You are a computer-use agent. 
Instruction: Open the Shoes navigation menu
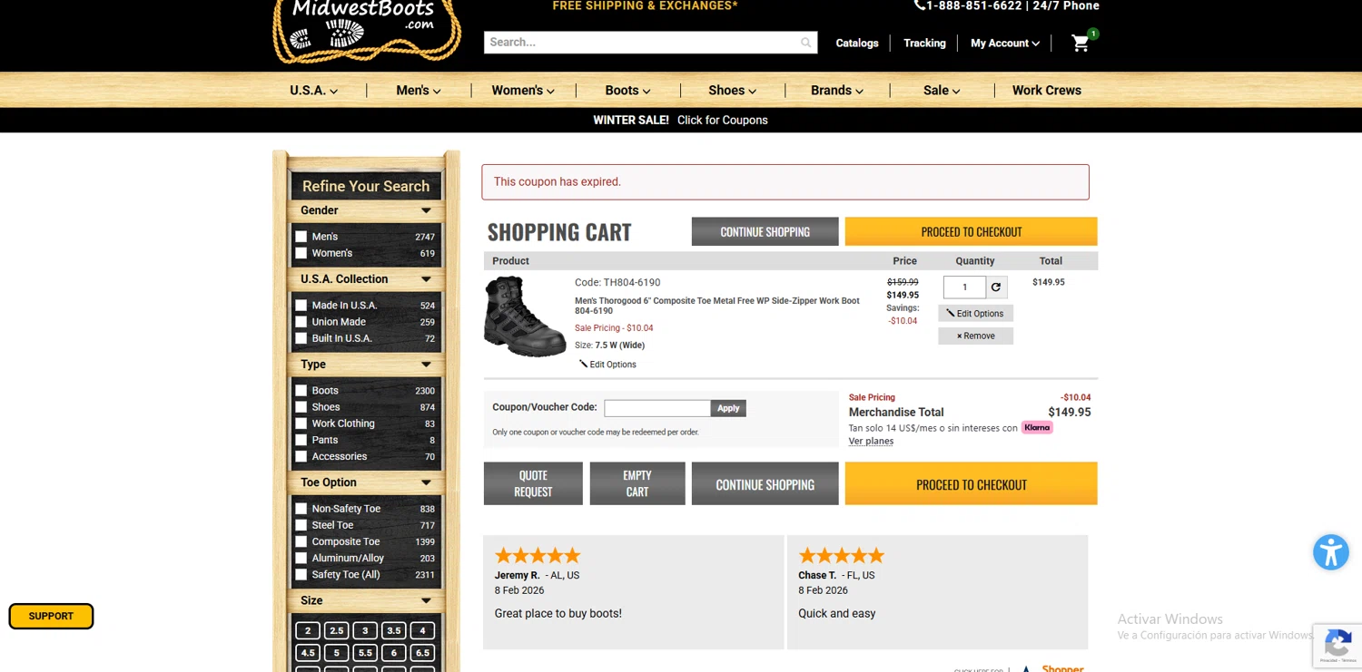tap(732, 90)
